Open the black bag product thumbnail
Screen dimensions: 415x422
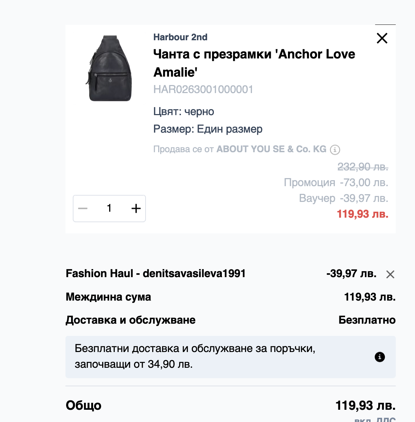(x=110, y=68)
